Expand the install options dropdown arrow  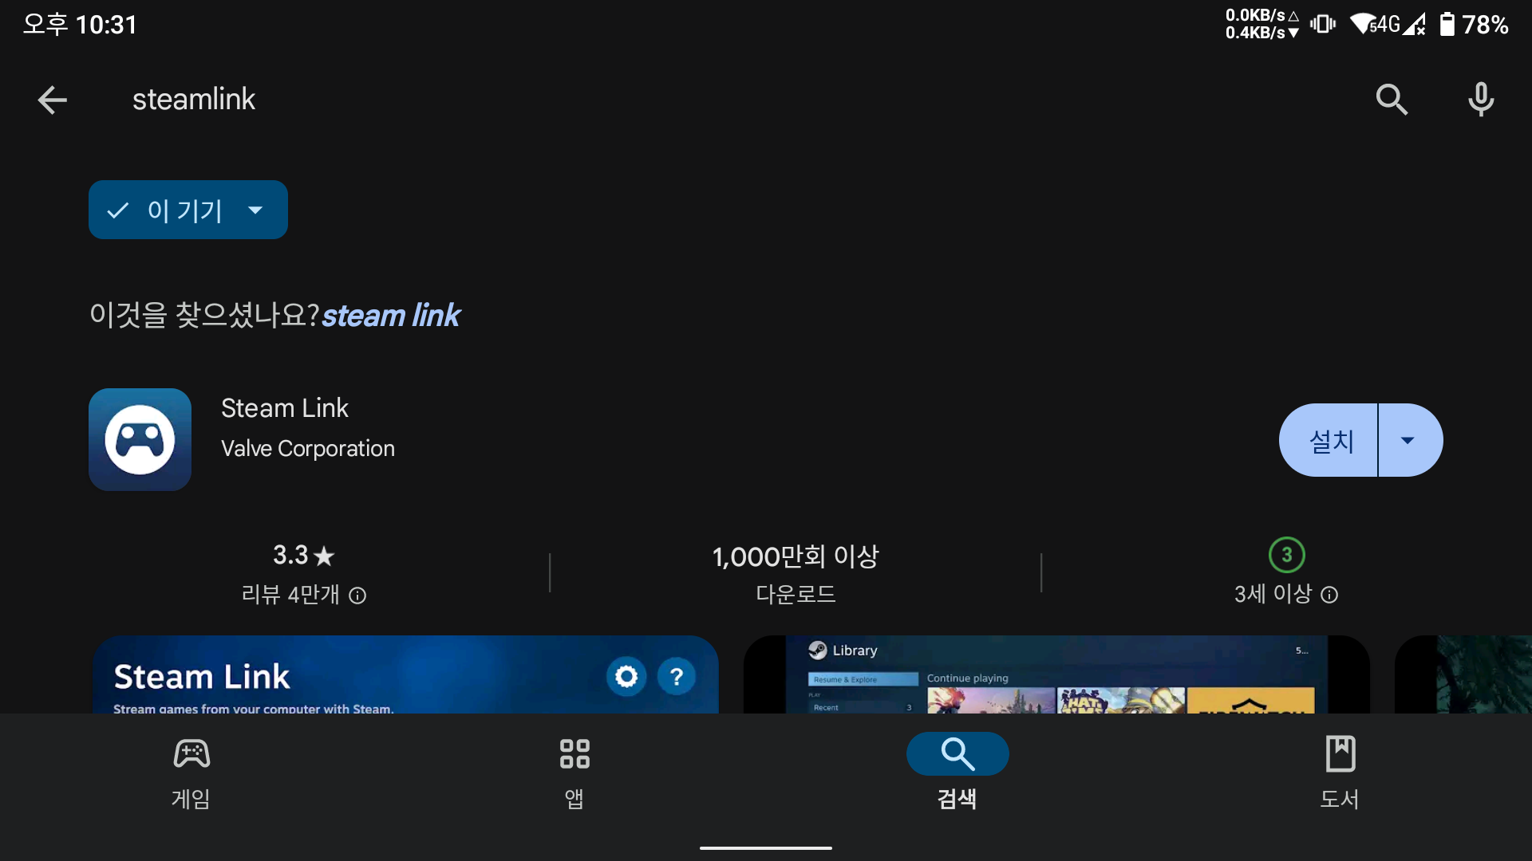1408,440
